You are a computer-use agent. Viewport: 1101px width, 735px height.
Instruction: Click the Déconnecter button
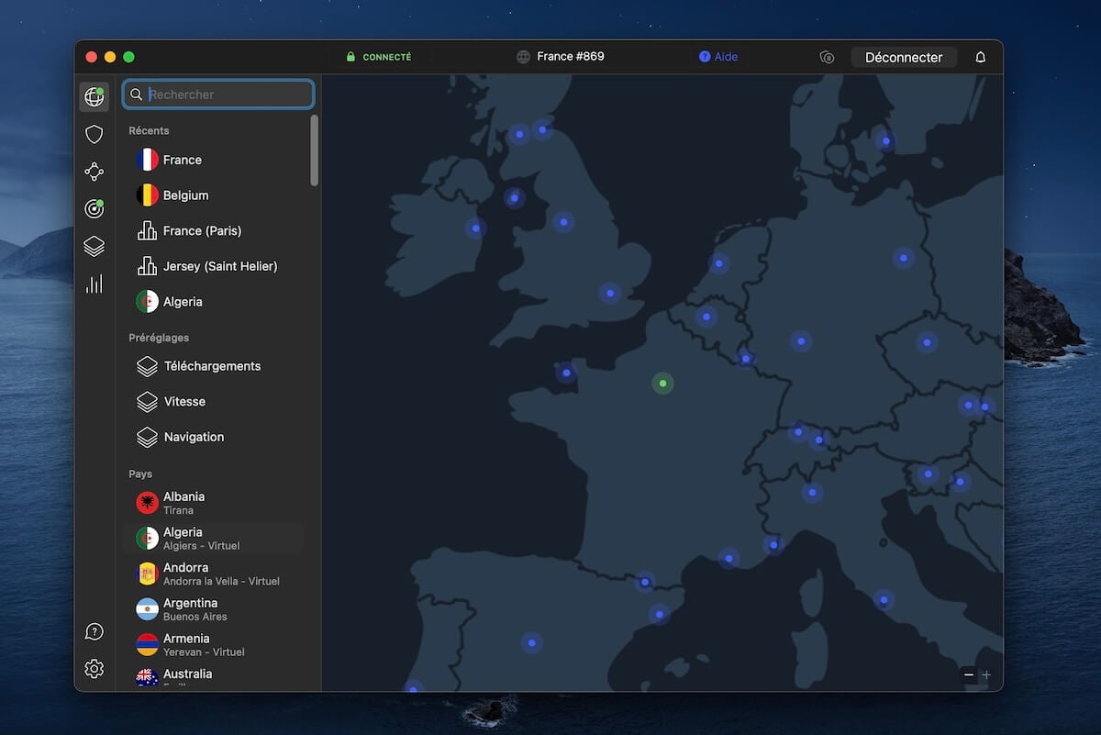point(904,57)
